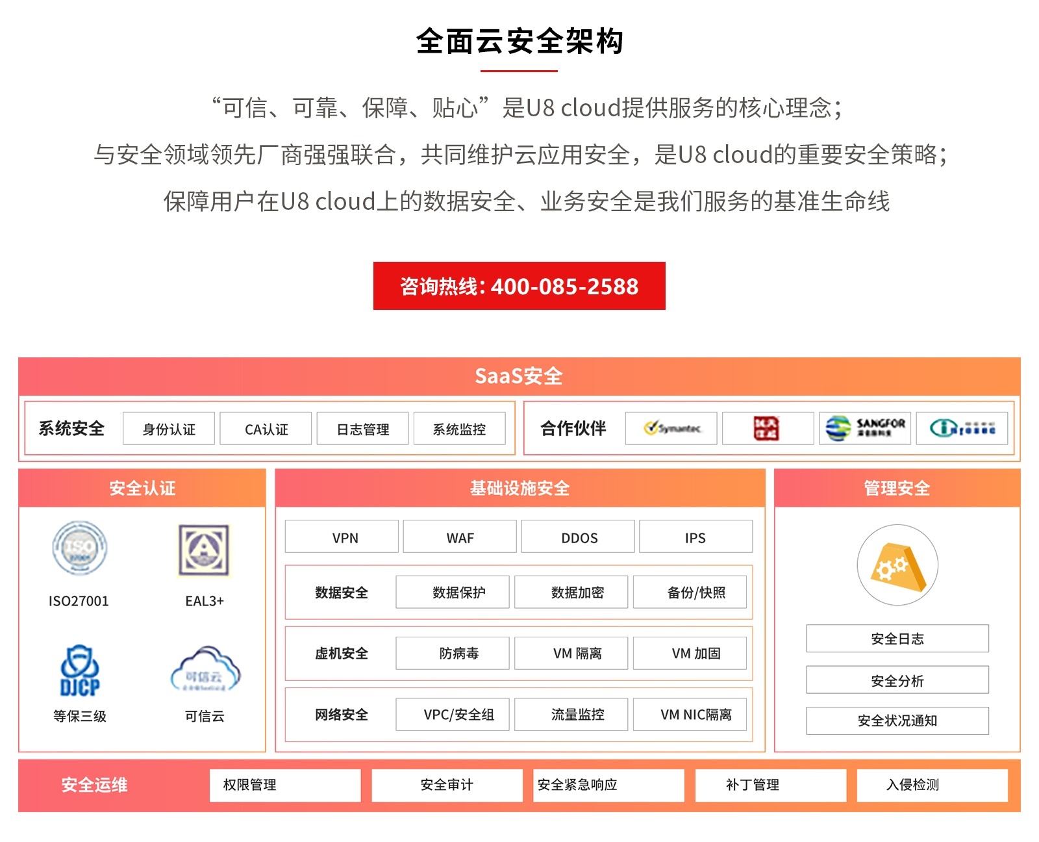Screen dimensions: 1039x842
Task: Click the ISO27001 certification badge icon
Action: (x=79, y=549)
